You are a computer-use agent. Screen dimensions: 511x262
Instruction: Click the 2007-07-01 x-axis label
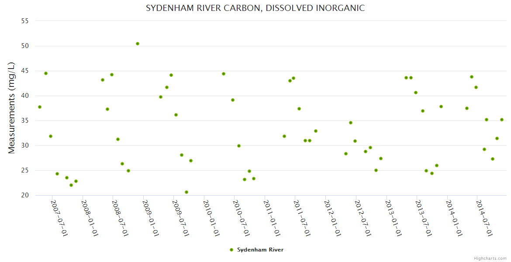coord(59,218)
